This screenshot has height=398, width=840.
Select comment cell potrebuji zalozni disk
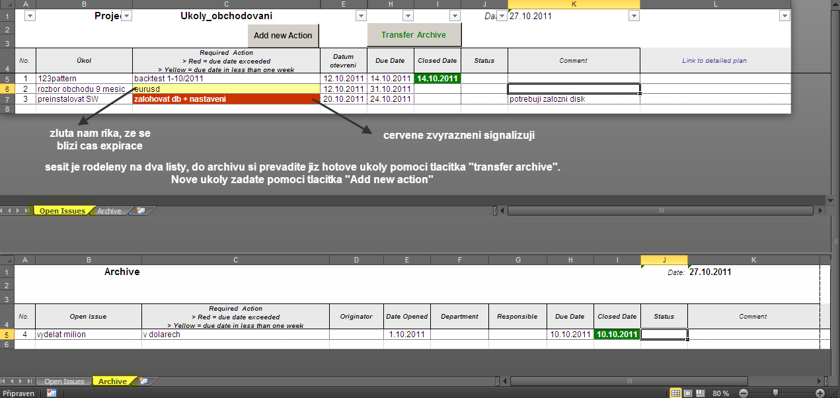coord(574,99)
